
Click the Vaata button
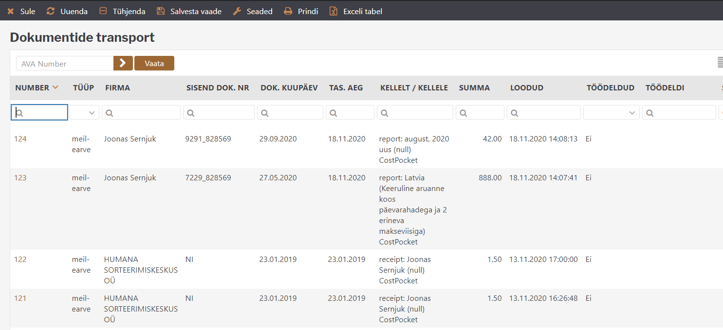pyautogui.click(x=154, y=63)
